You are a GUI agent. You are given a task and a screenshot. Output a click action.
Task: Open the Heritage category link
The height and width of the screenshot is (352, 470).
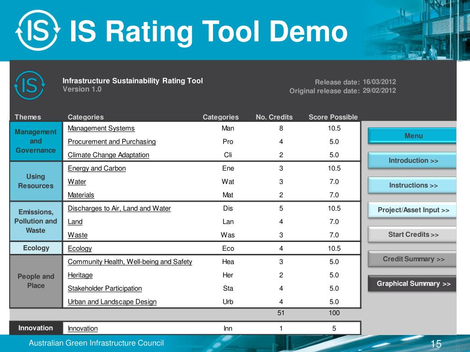click(80, 275)
